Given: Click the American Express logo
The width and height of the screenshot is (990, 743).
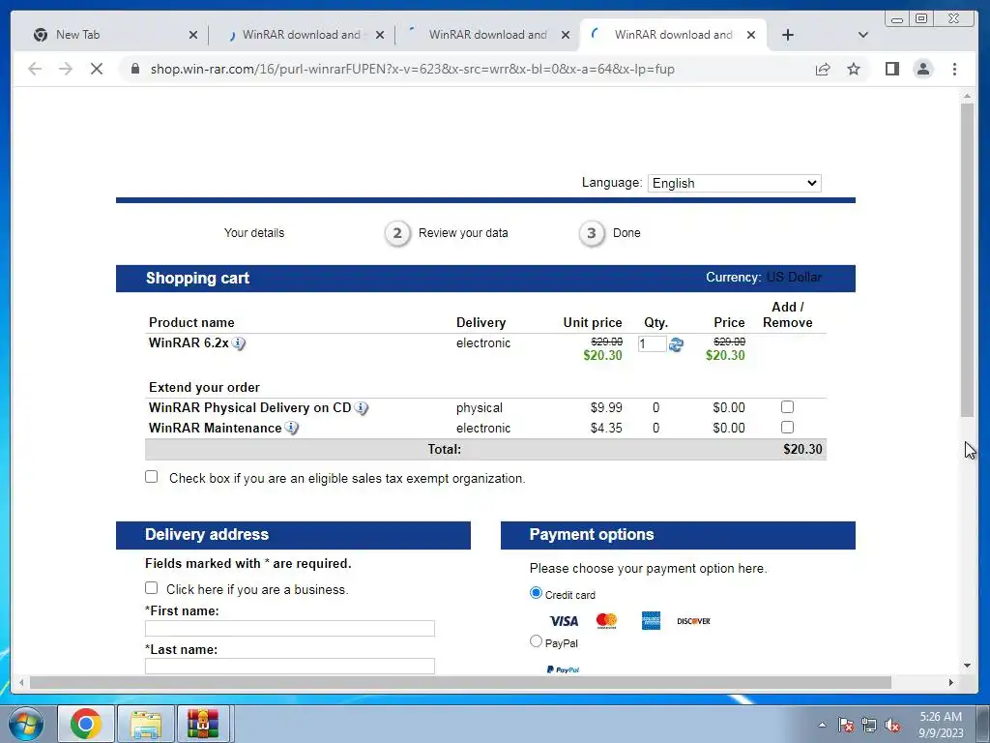Looking at the screenshot, I should click(x=651, y=621).
